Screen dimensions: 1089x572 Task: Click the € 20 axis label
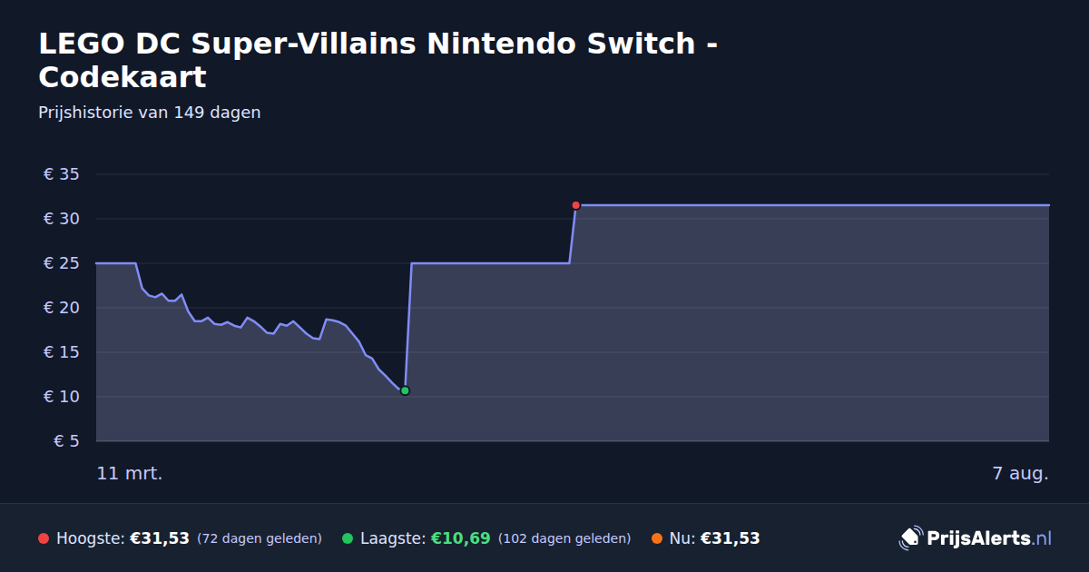tap(62, 308)
